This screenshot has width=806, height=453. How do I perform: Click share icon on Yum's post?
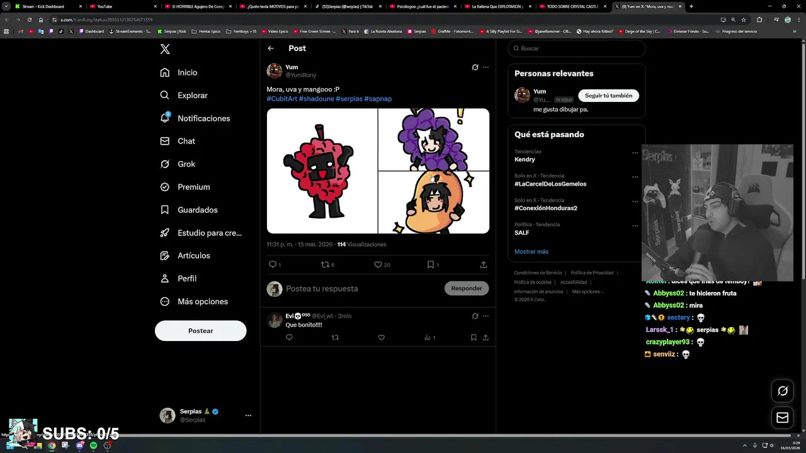tap(484, 265)
